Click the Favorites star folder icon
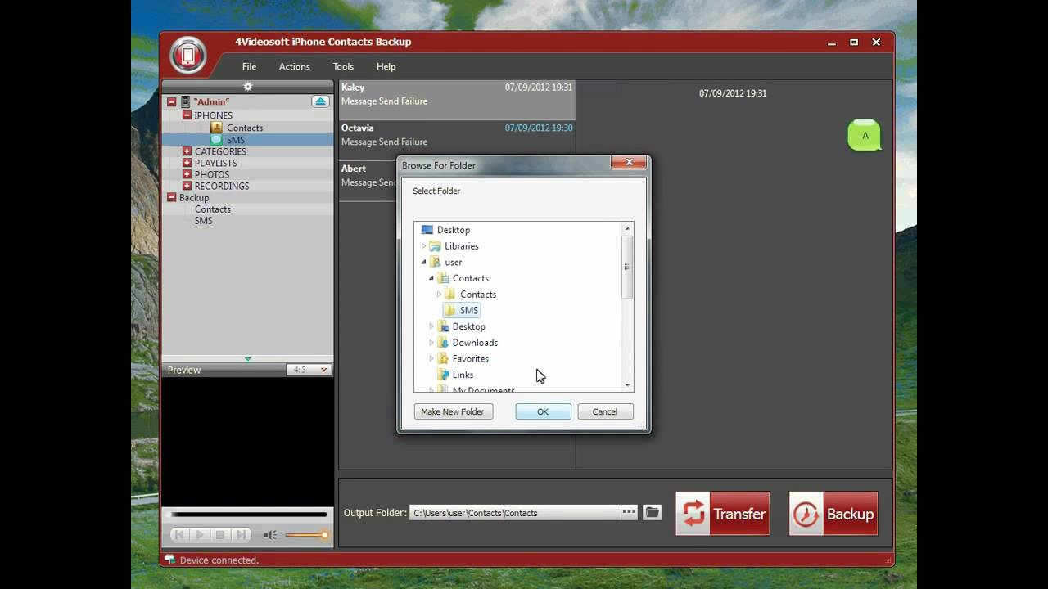Viewport: 1048px width, 589px height. (x=443, y=358)
